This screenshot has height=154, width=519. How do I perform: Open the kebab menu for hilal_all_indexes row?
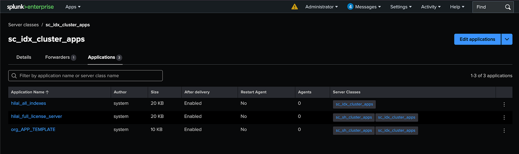tap(504, 104)
